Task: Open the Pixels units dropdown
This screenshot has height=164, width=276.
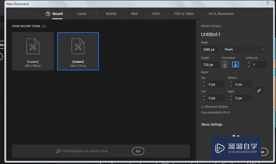Action: (x=244, y=49)
